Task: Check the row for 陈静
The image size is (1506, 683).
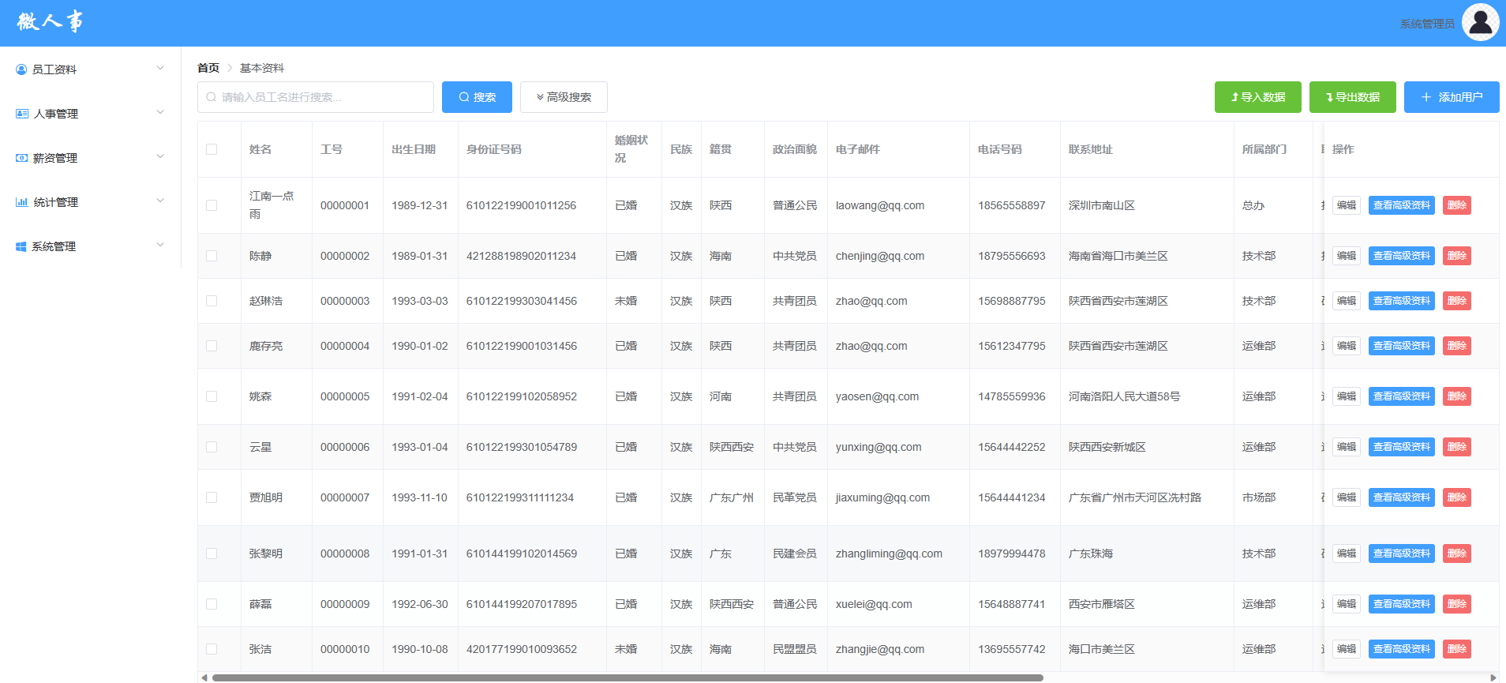Action: [x=212, y=256]
